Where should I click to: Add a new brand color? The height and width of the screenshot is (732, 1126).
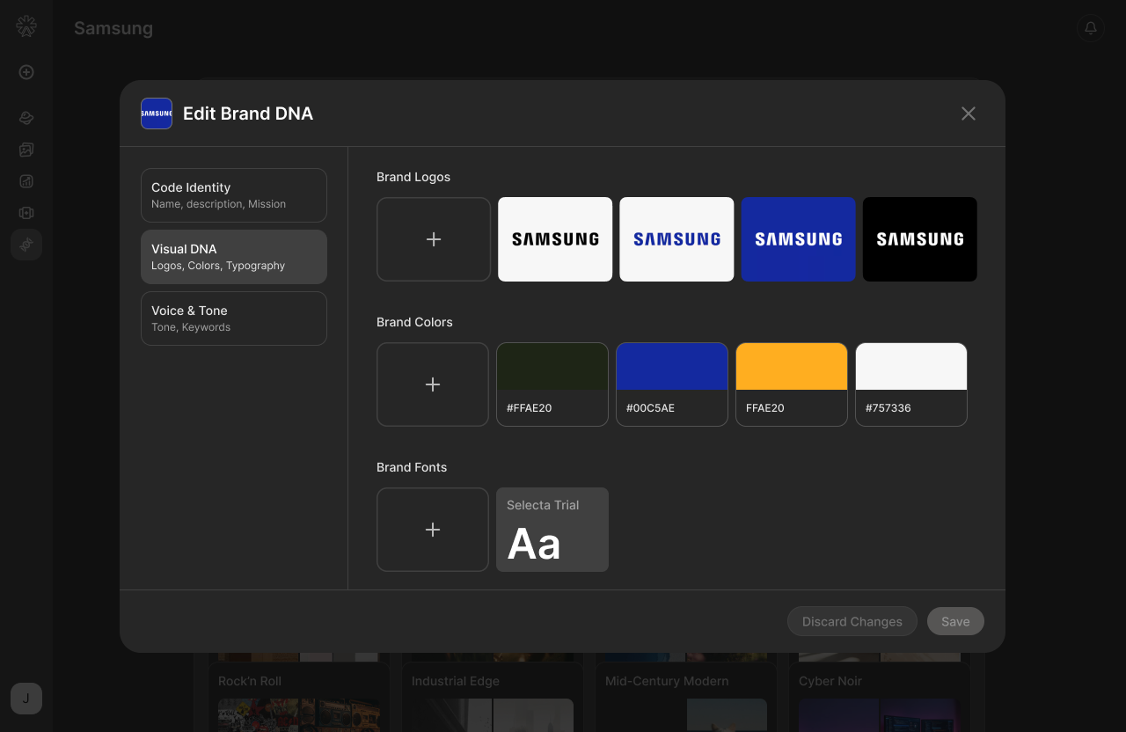(x=433, y=384)
